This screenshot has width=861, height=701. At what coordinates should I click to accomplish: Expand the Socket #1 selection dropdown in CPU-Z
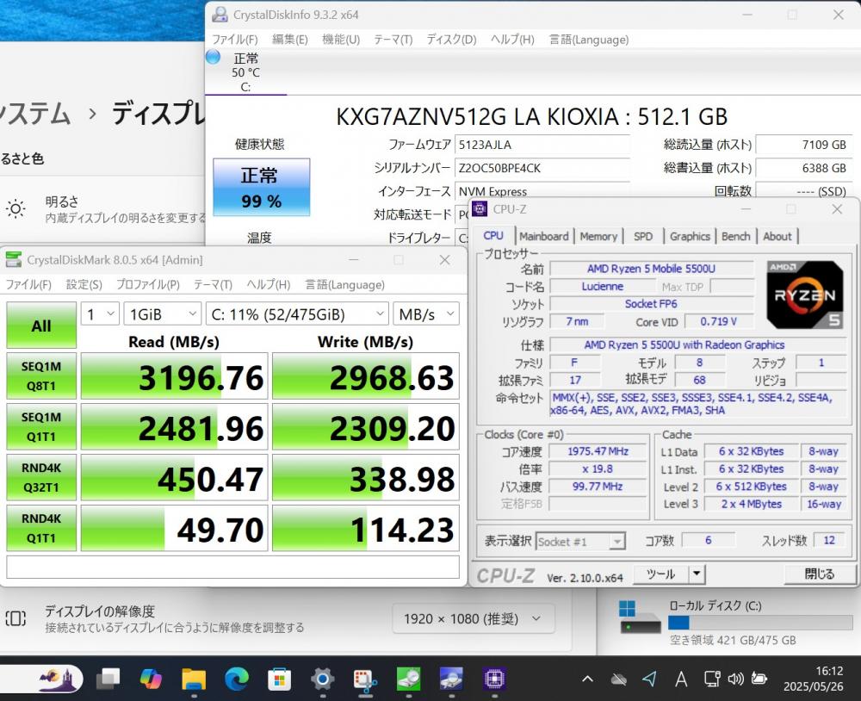pyautogui.click(x=580, y=542)
